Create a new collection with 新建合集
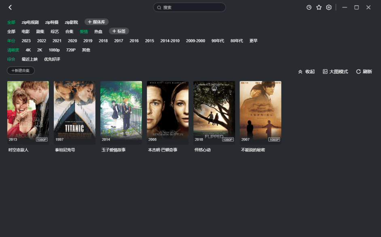This screenshot has height=237, width=381. [x=21, y=71]
